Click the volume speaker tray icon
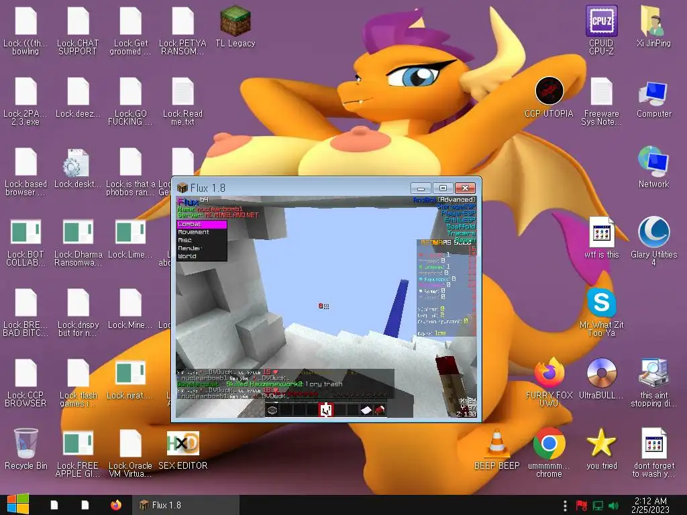687x515 pixels. click(613, 506)
